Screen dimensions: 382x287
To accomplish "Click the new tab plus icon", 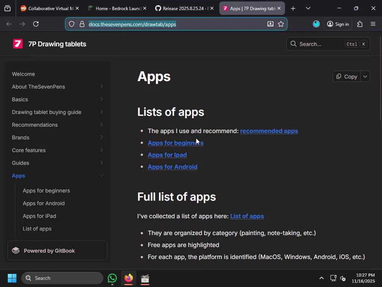I will click(293, 8).
